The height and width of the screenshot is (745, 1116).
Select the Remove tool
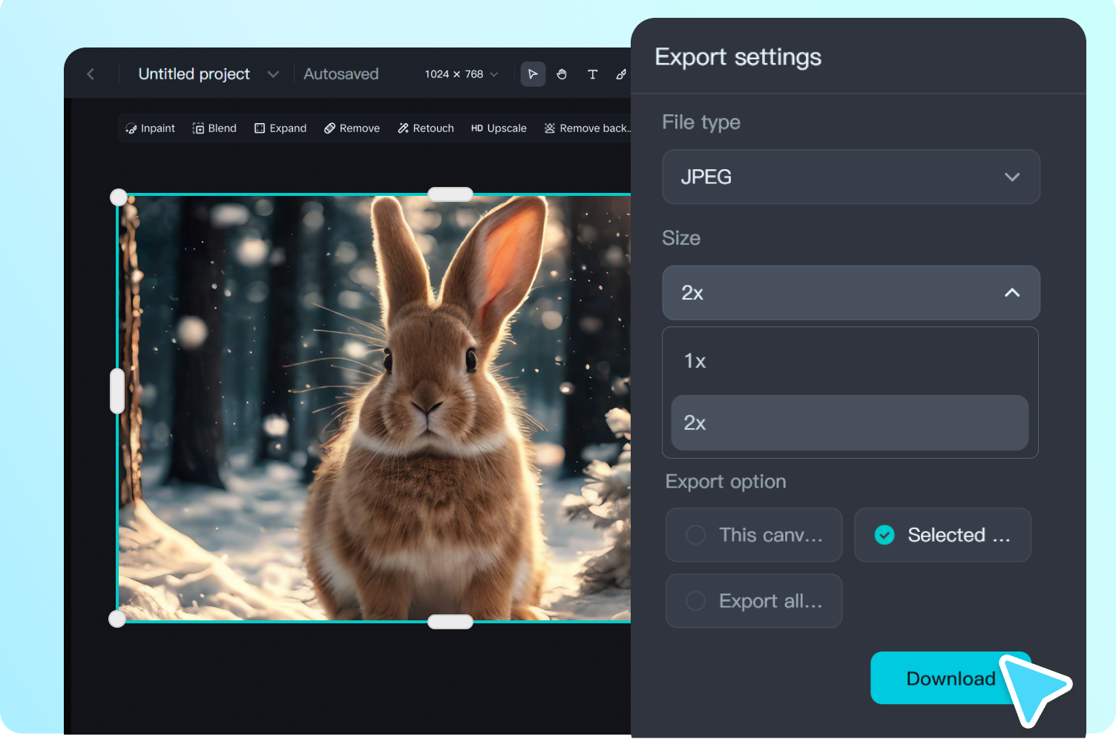click(x=352, y=128)
